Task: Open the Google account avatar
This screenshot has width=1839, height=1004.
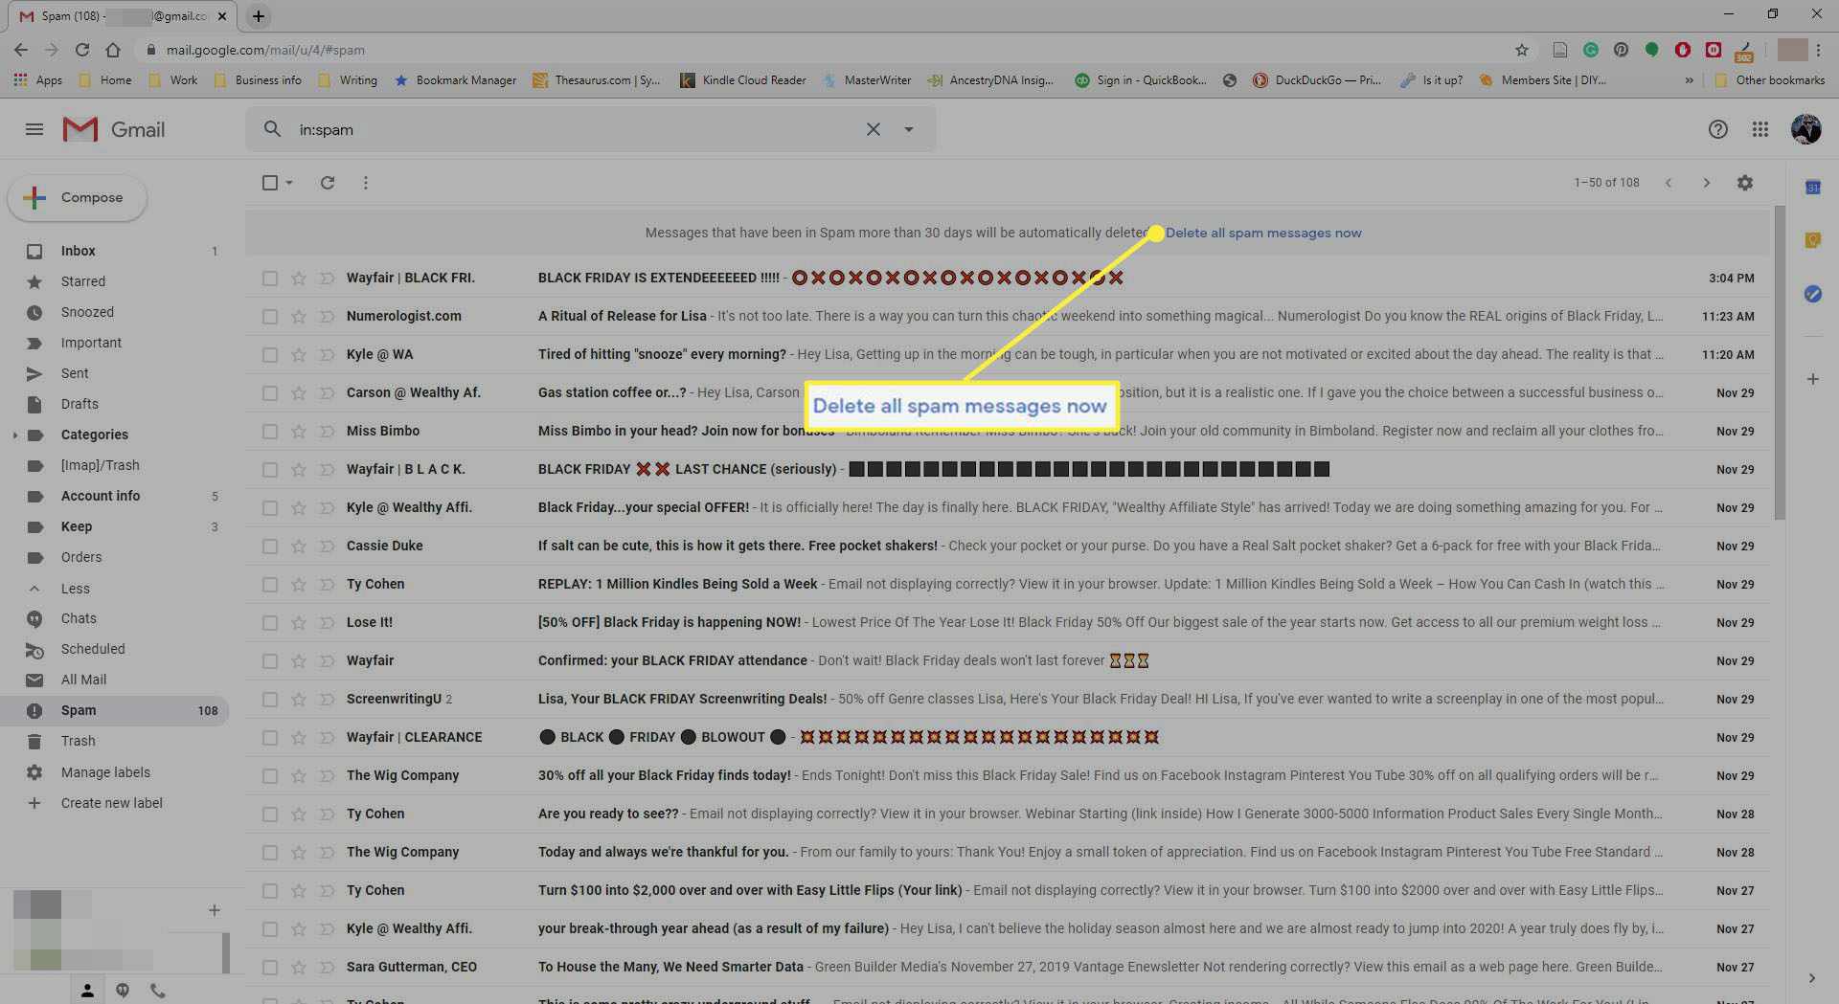Action: (1806, 129)
